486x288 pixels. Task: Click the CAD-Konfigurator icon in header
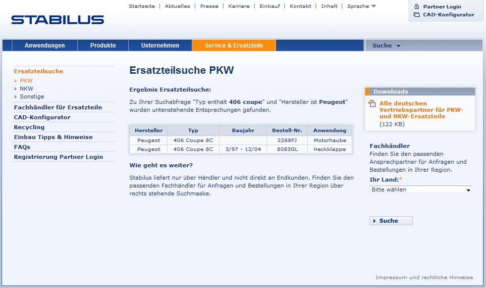coord(417,15)
